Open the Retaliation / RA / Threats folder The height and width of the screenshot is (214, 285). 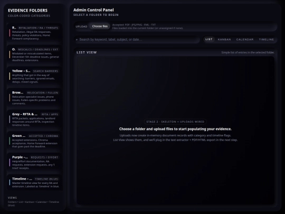click(34, 33)
